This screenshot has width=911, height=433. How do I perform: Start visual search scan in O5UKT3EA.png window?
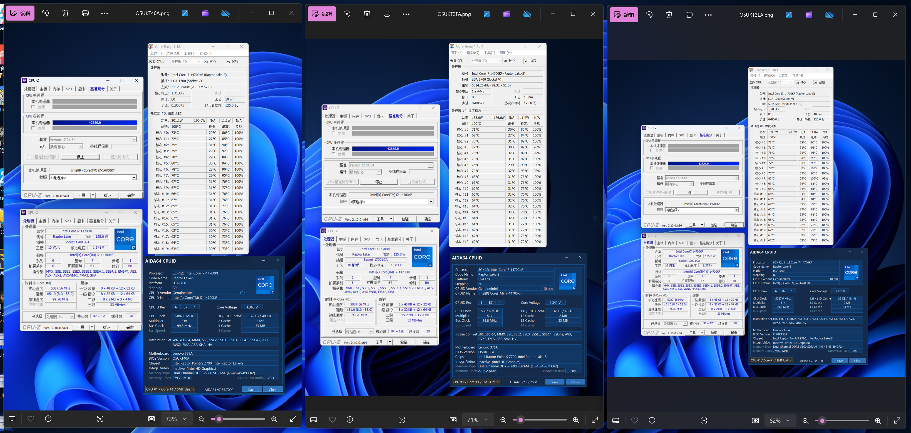704,420
